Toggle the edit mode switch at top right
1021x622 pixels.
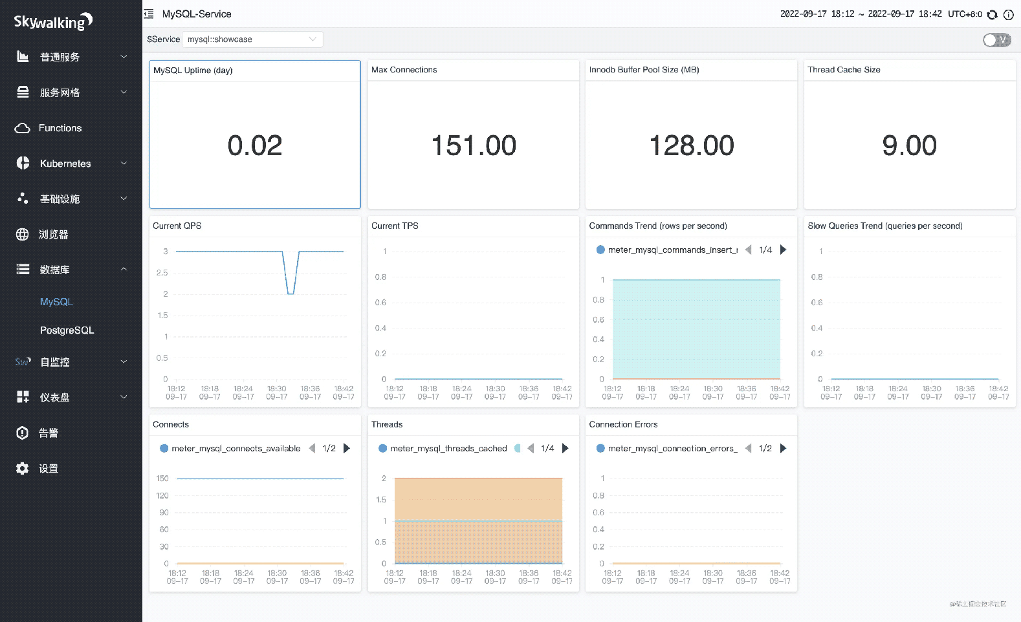pyautogui.click(x=996, y=40)
